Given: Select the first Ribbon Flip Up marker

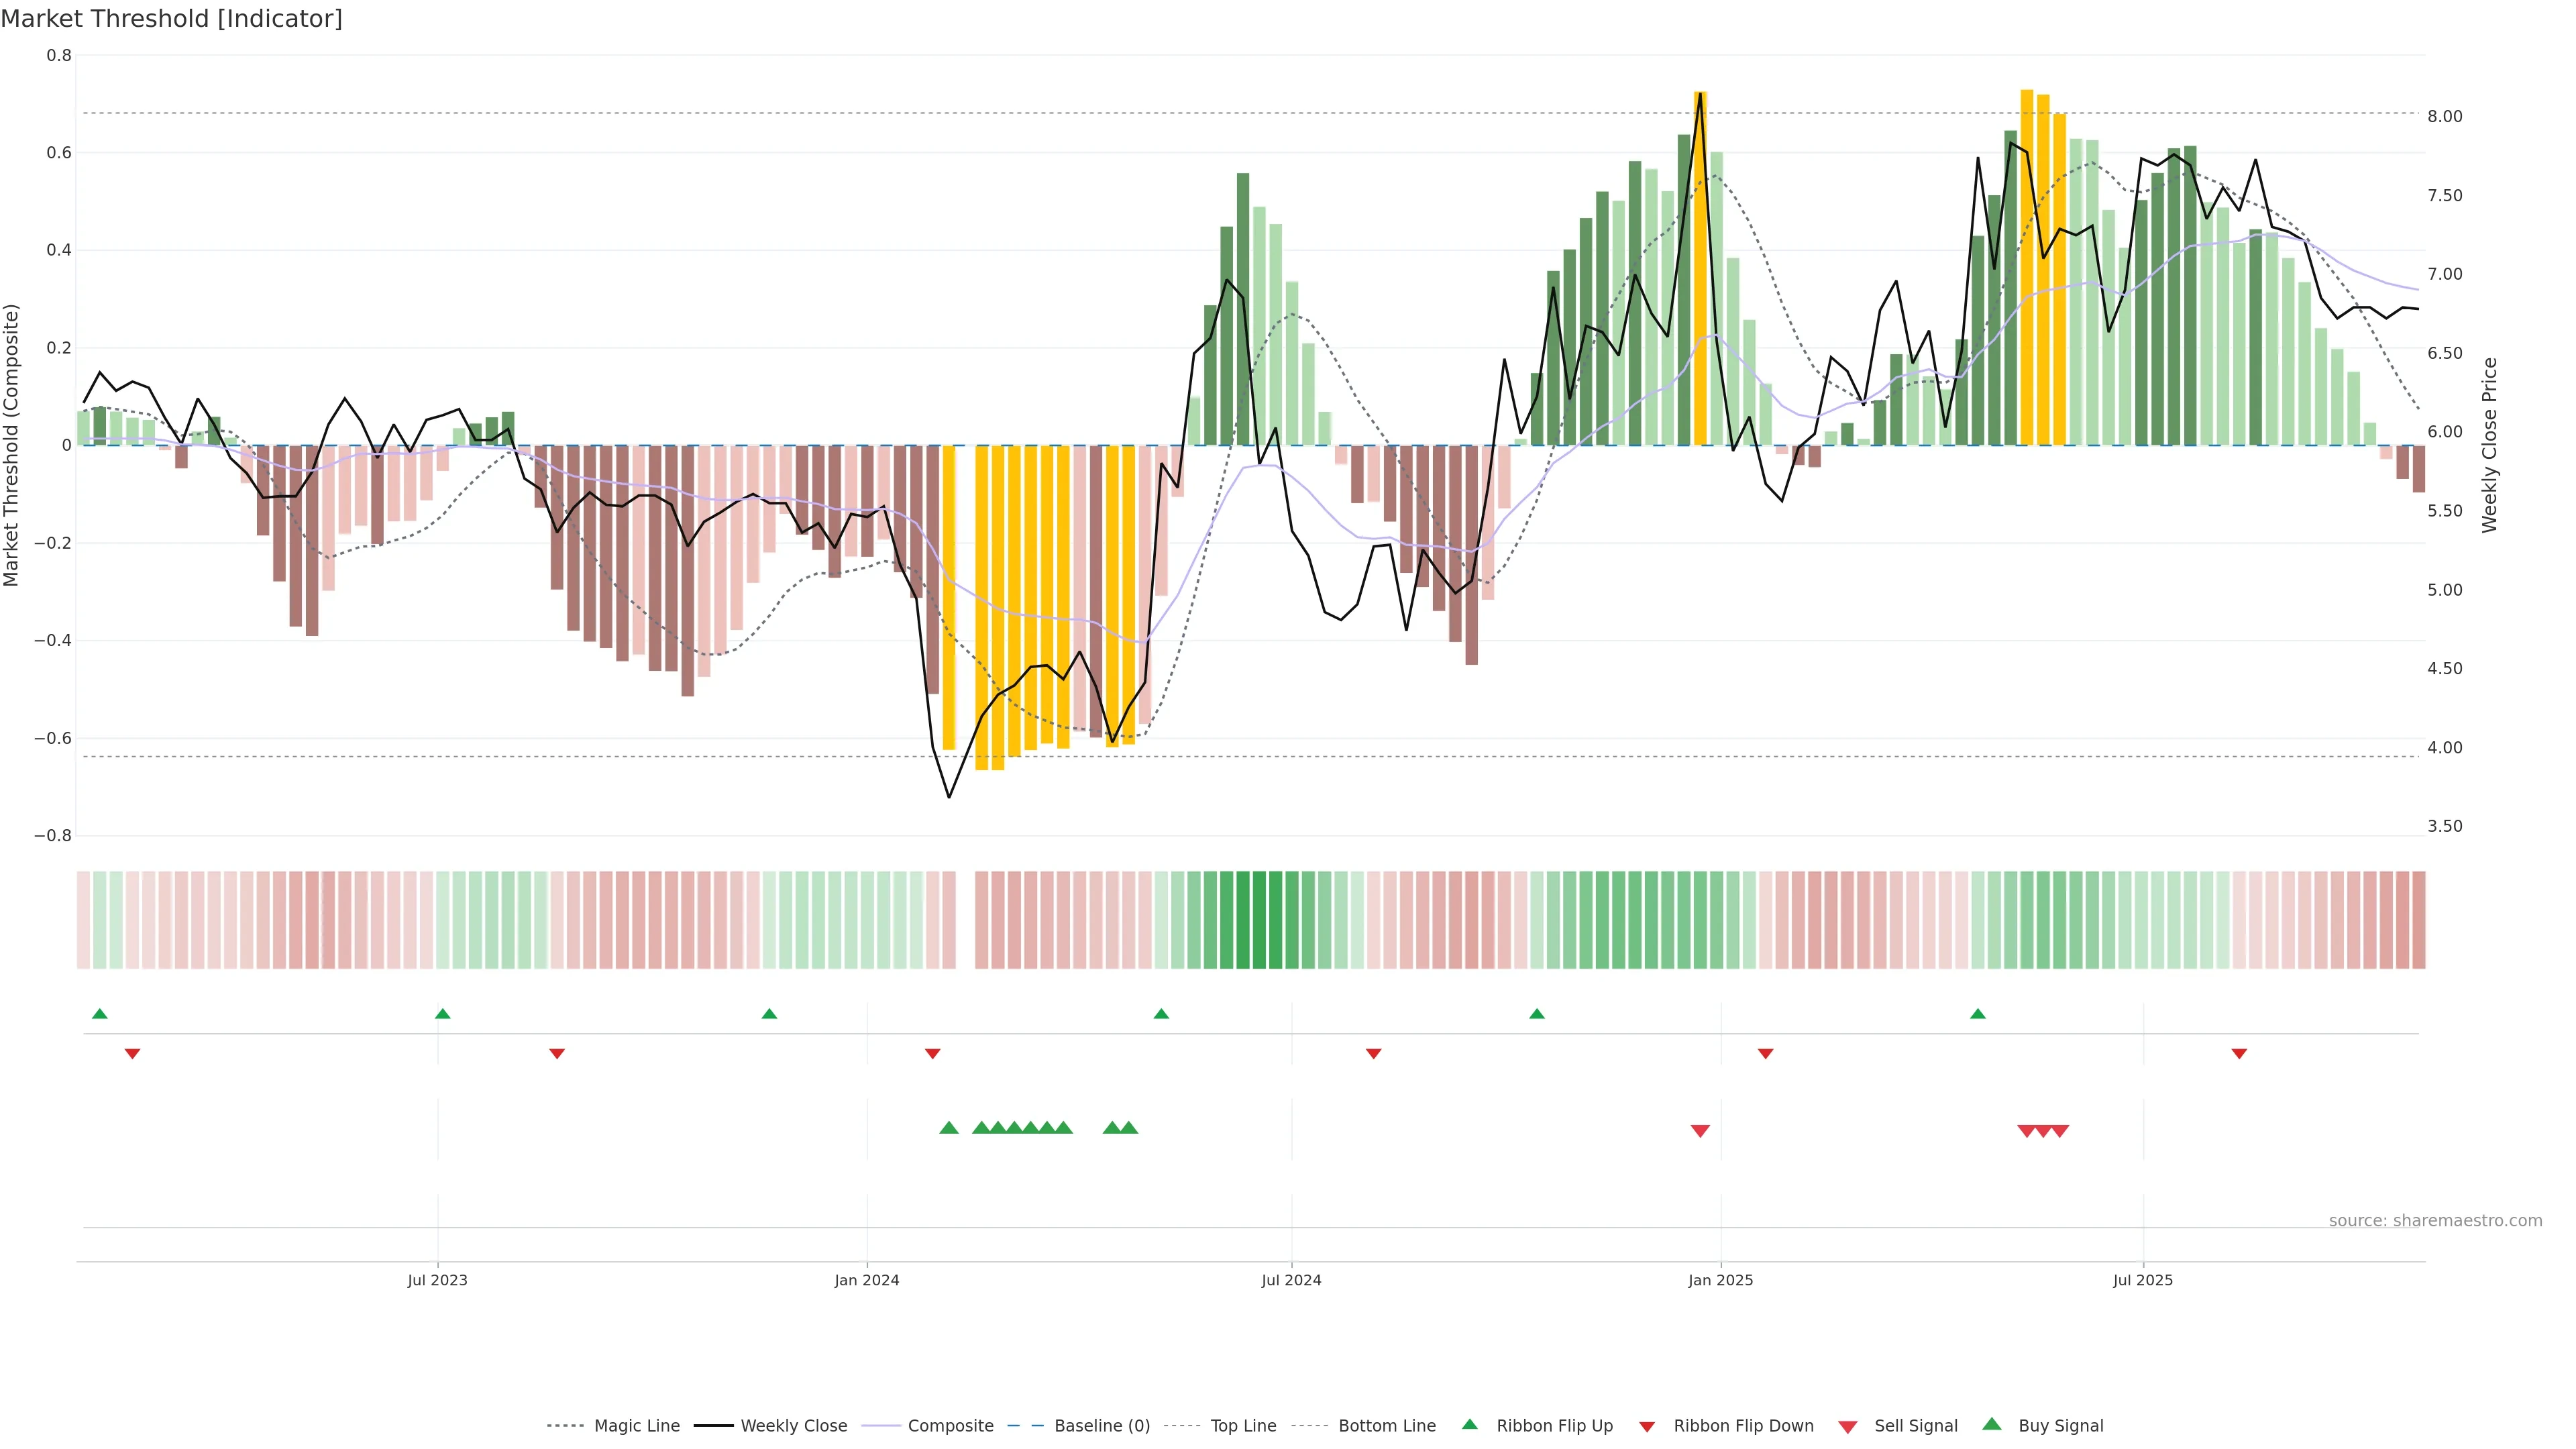Looking at the screenshot, I should [99, 1014].
